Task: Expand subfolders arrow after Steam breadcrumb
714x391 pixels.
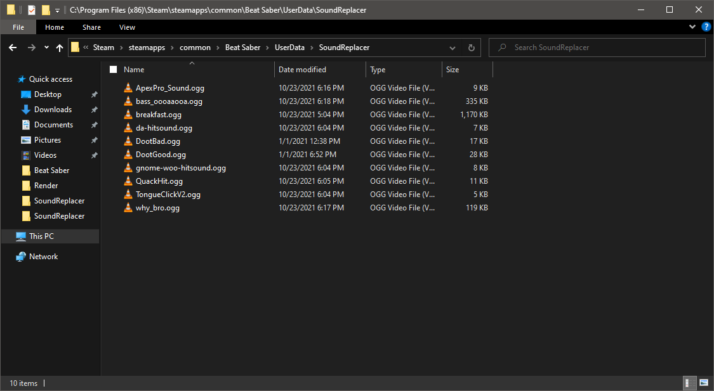Action: click(122, 48)
